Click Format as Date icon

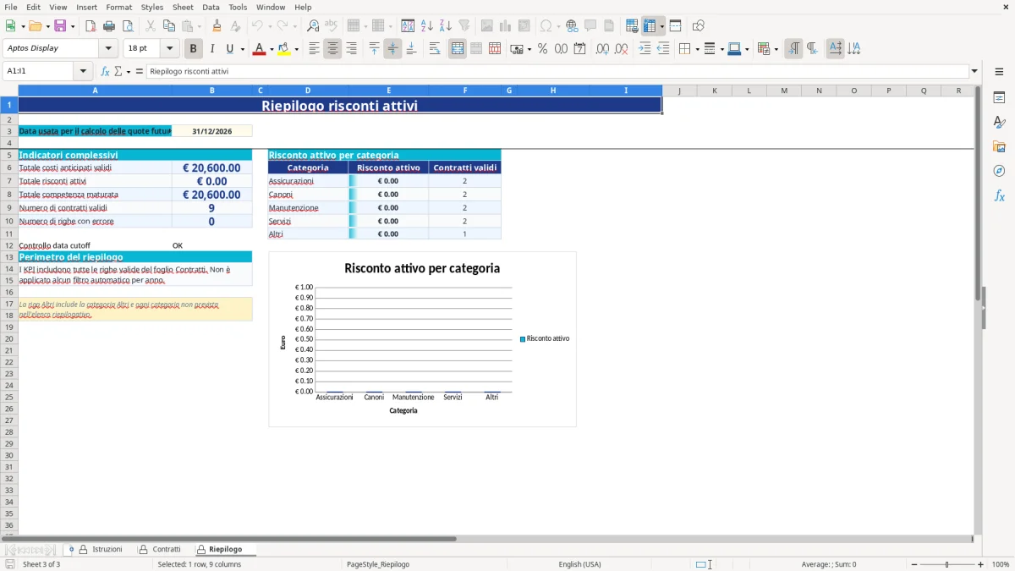pyautogui.click(x=579, y=49)
